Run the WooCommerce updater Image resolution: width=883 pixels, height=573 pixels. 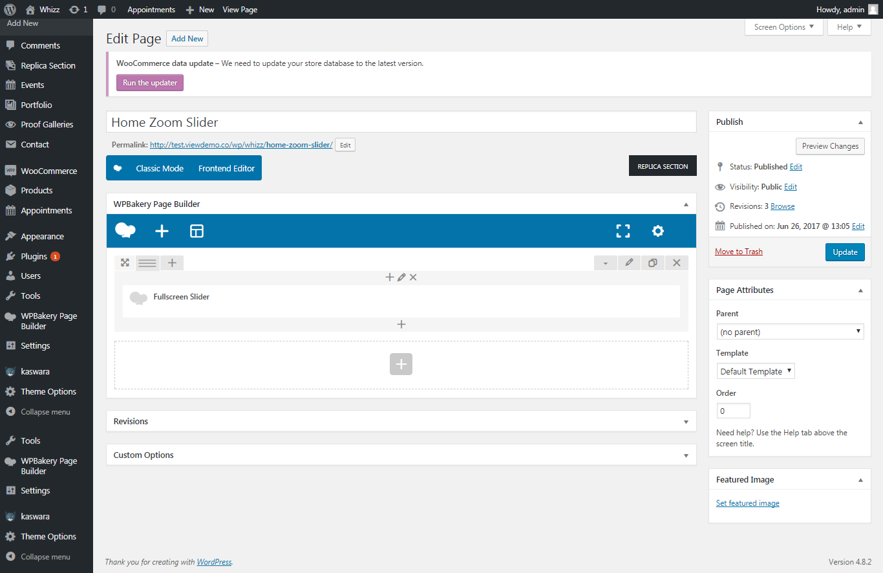[x=150, y=83]
